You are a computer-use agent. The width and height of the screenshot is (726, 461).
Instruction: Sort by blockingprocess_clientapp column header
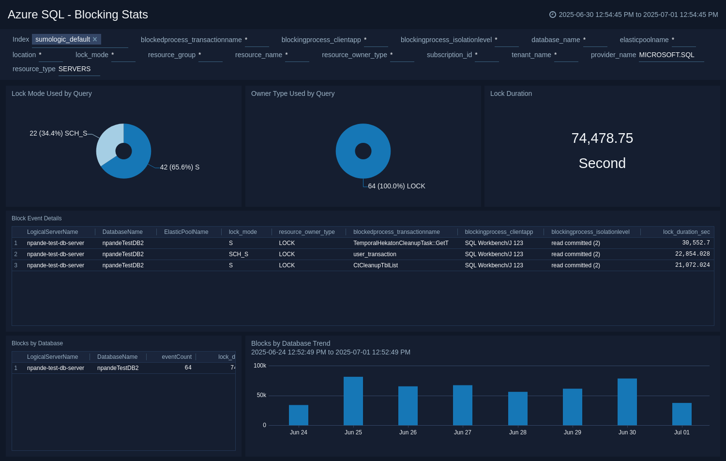(499, 232)
